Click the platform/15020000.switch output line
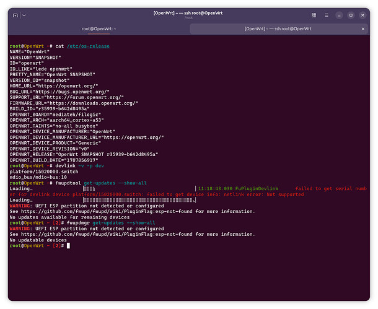378x309 pixels. click(44, 172)
